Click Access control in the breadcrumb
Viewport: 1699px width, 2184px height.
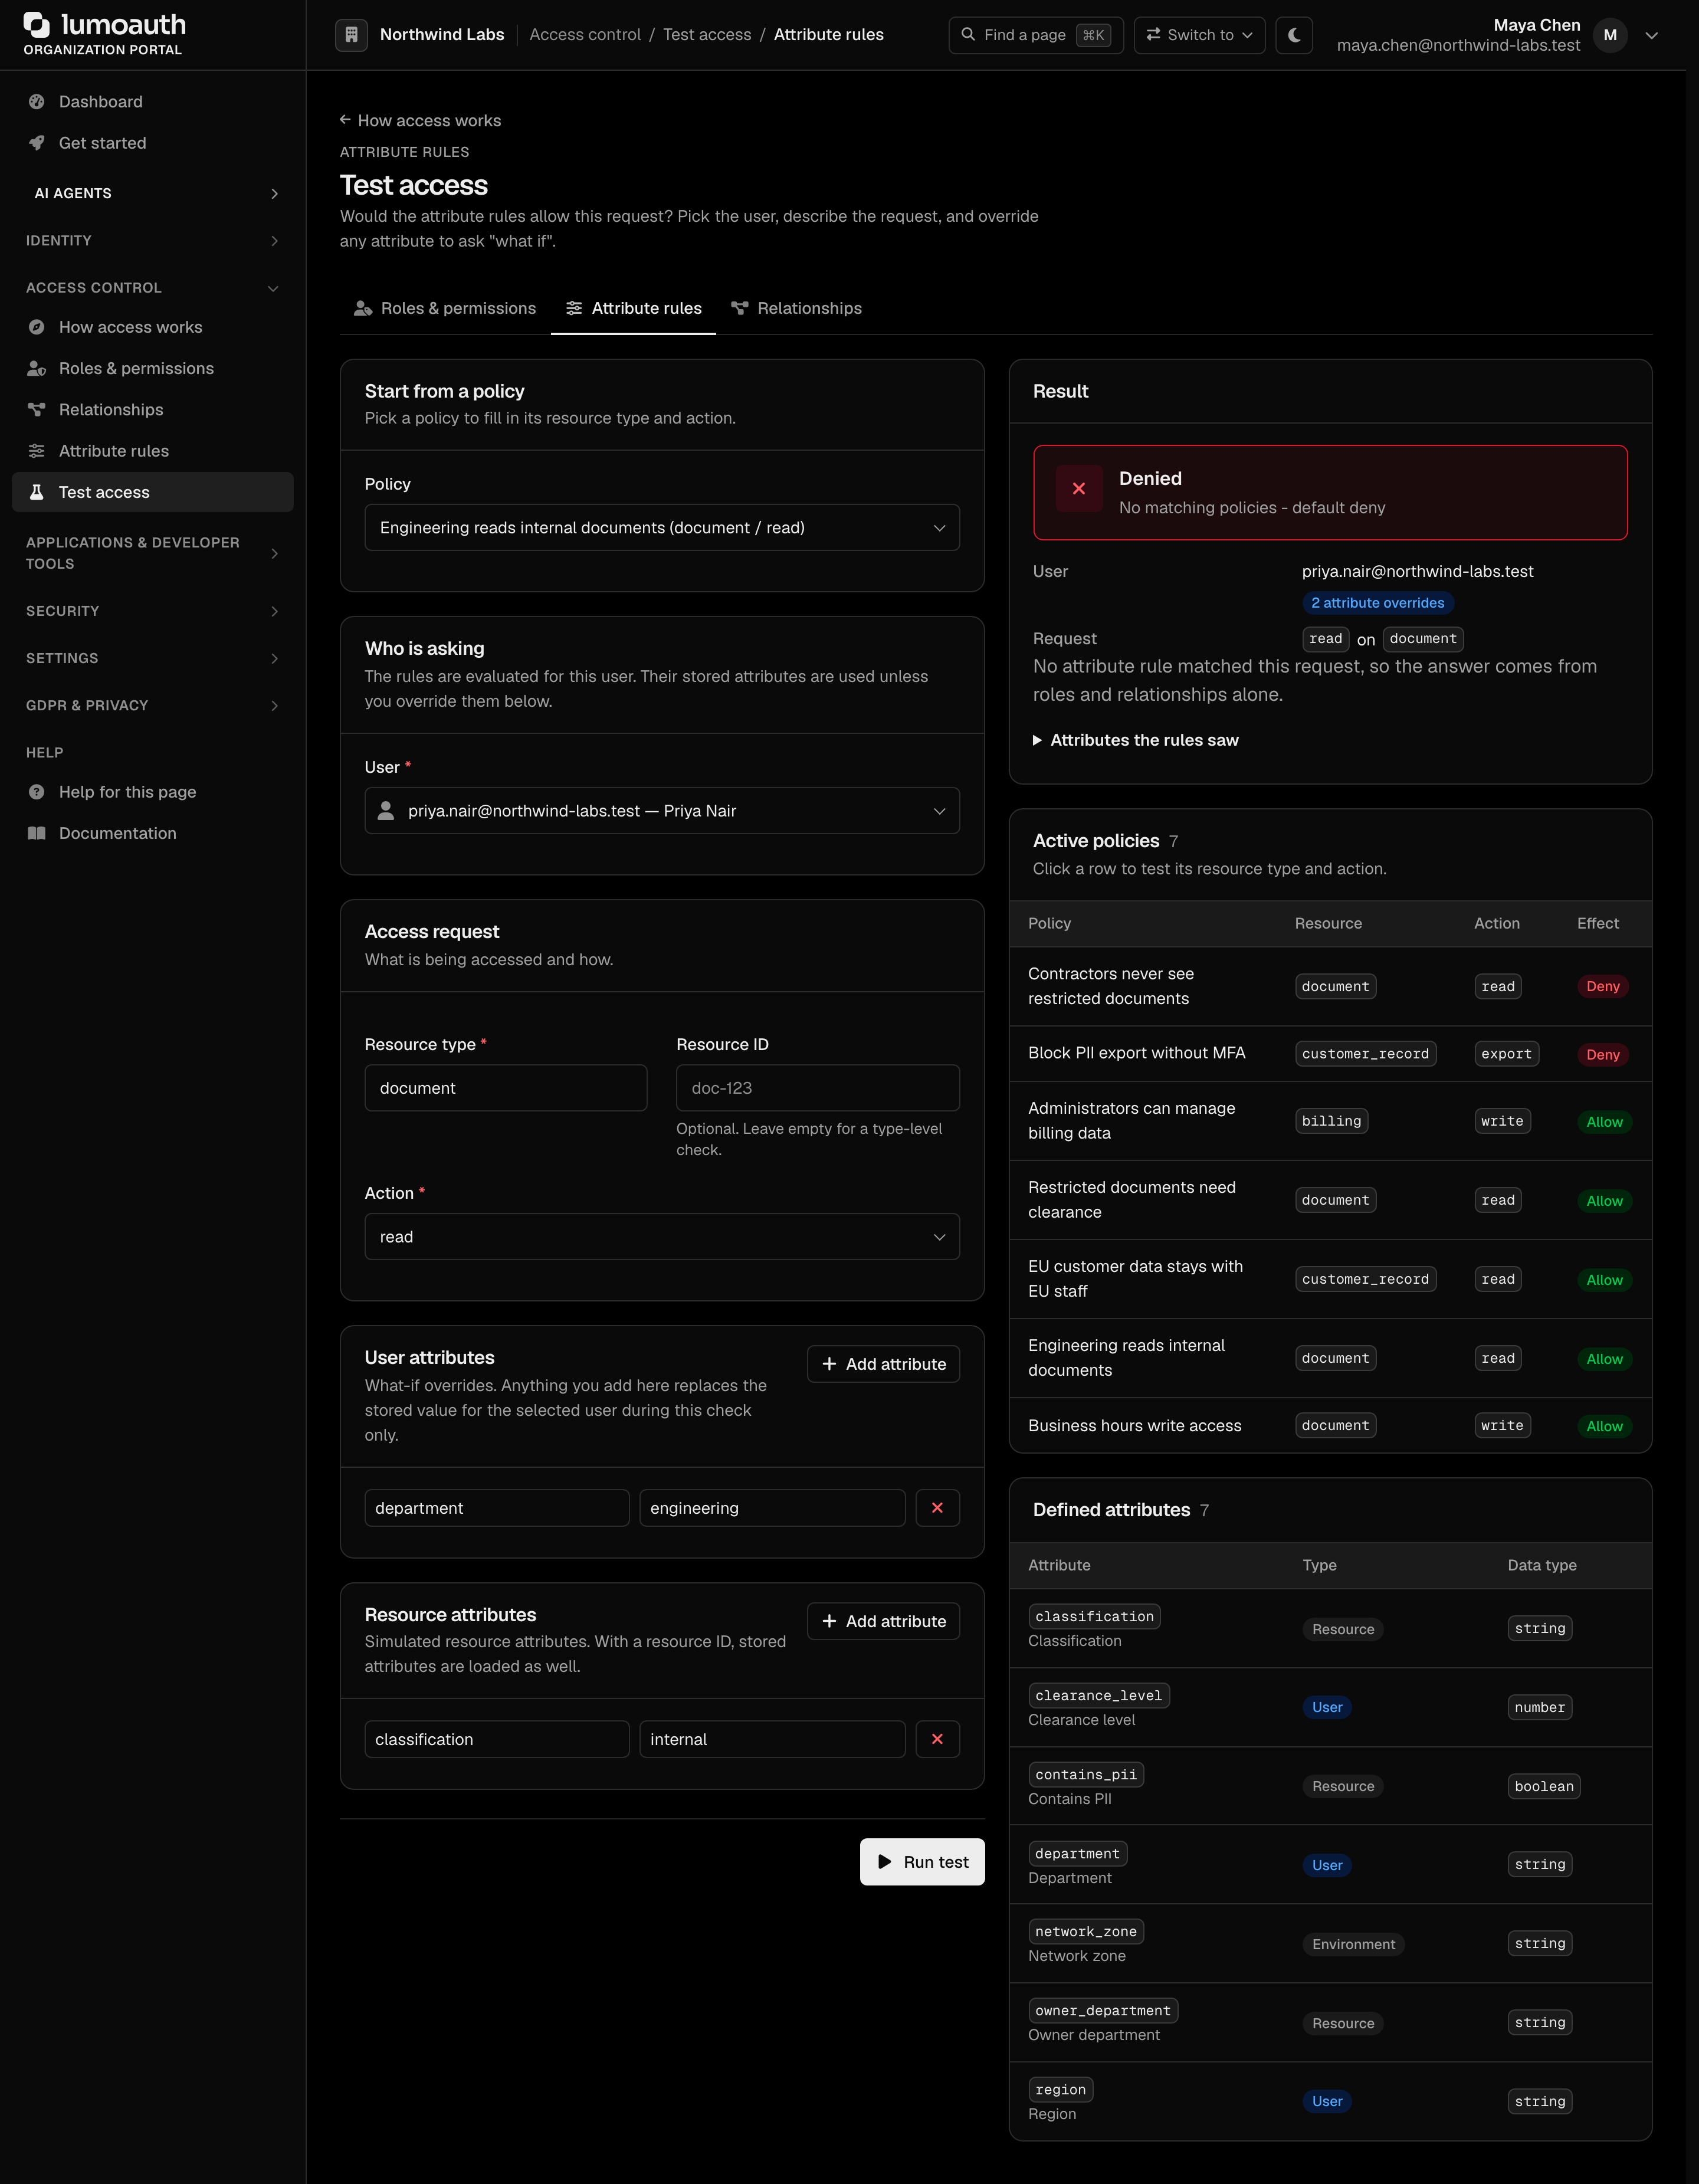[x=585, y=35]
